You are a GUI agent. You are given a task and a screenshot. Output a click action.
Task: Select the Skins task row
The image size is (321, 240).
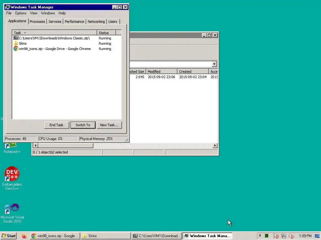click(67, 43)
